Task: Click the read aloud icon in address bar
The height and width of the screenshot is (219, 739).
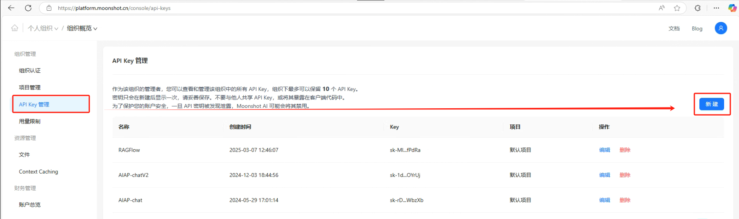Action: (x=662, y=8)
